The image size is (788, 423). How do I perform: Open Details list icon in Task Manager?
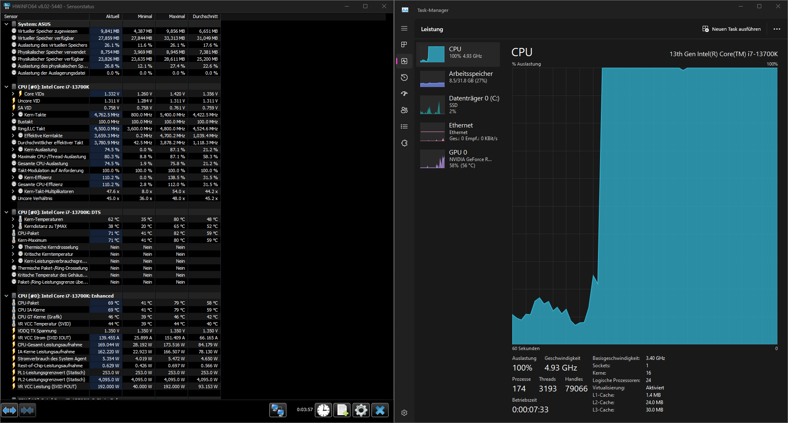404,127
